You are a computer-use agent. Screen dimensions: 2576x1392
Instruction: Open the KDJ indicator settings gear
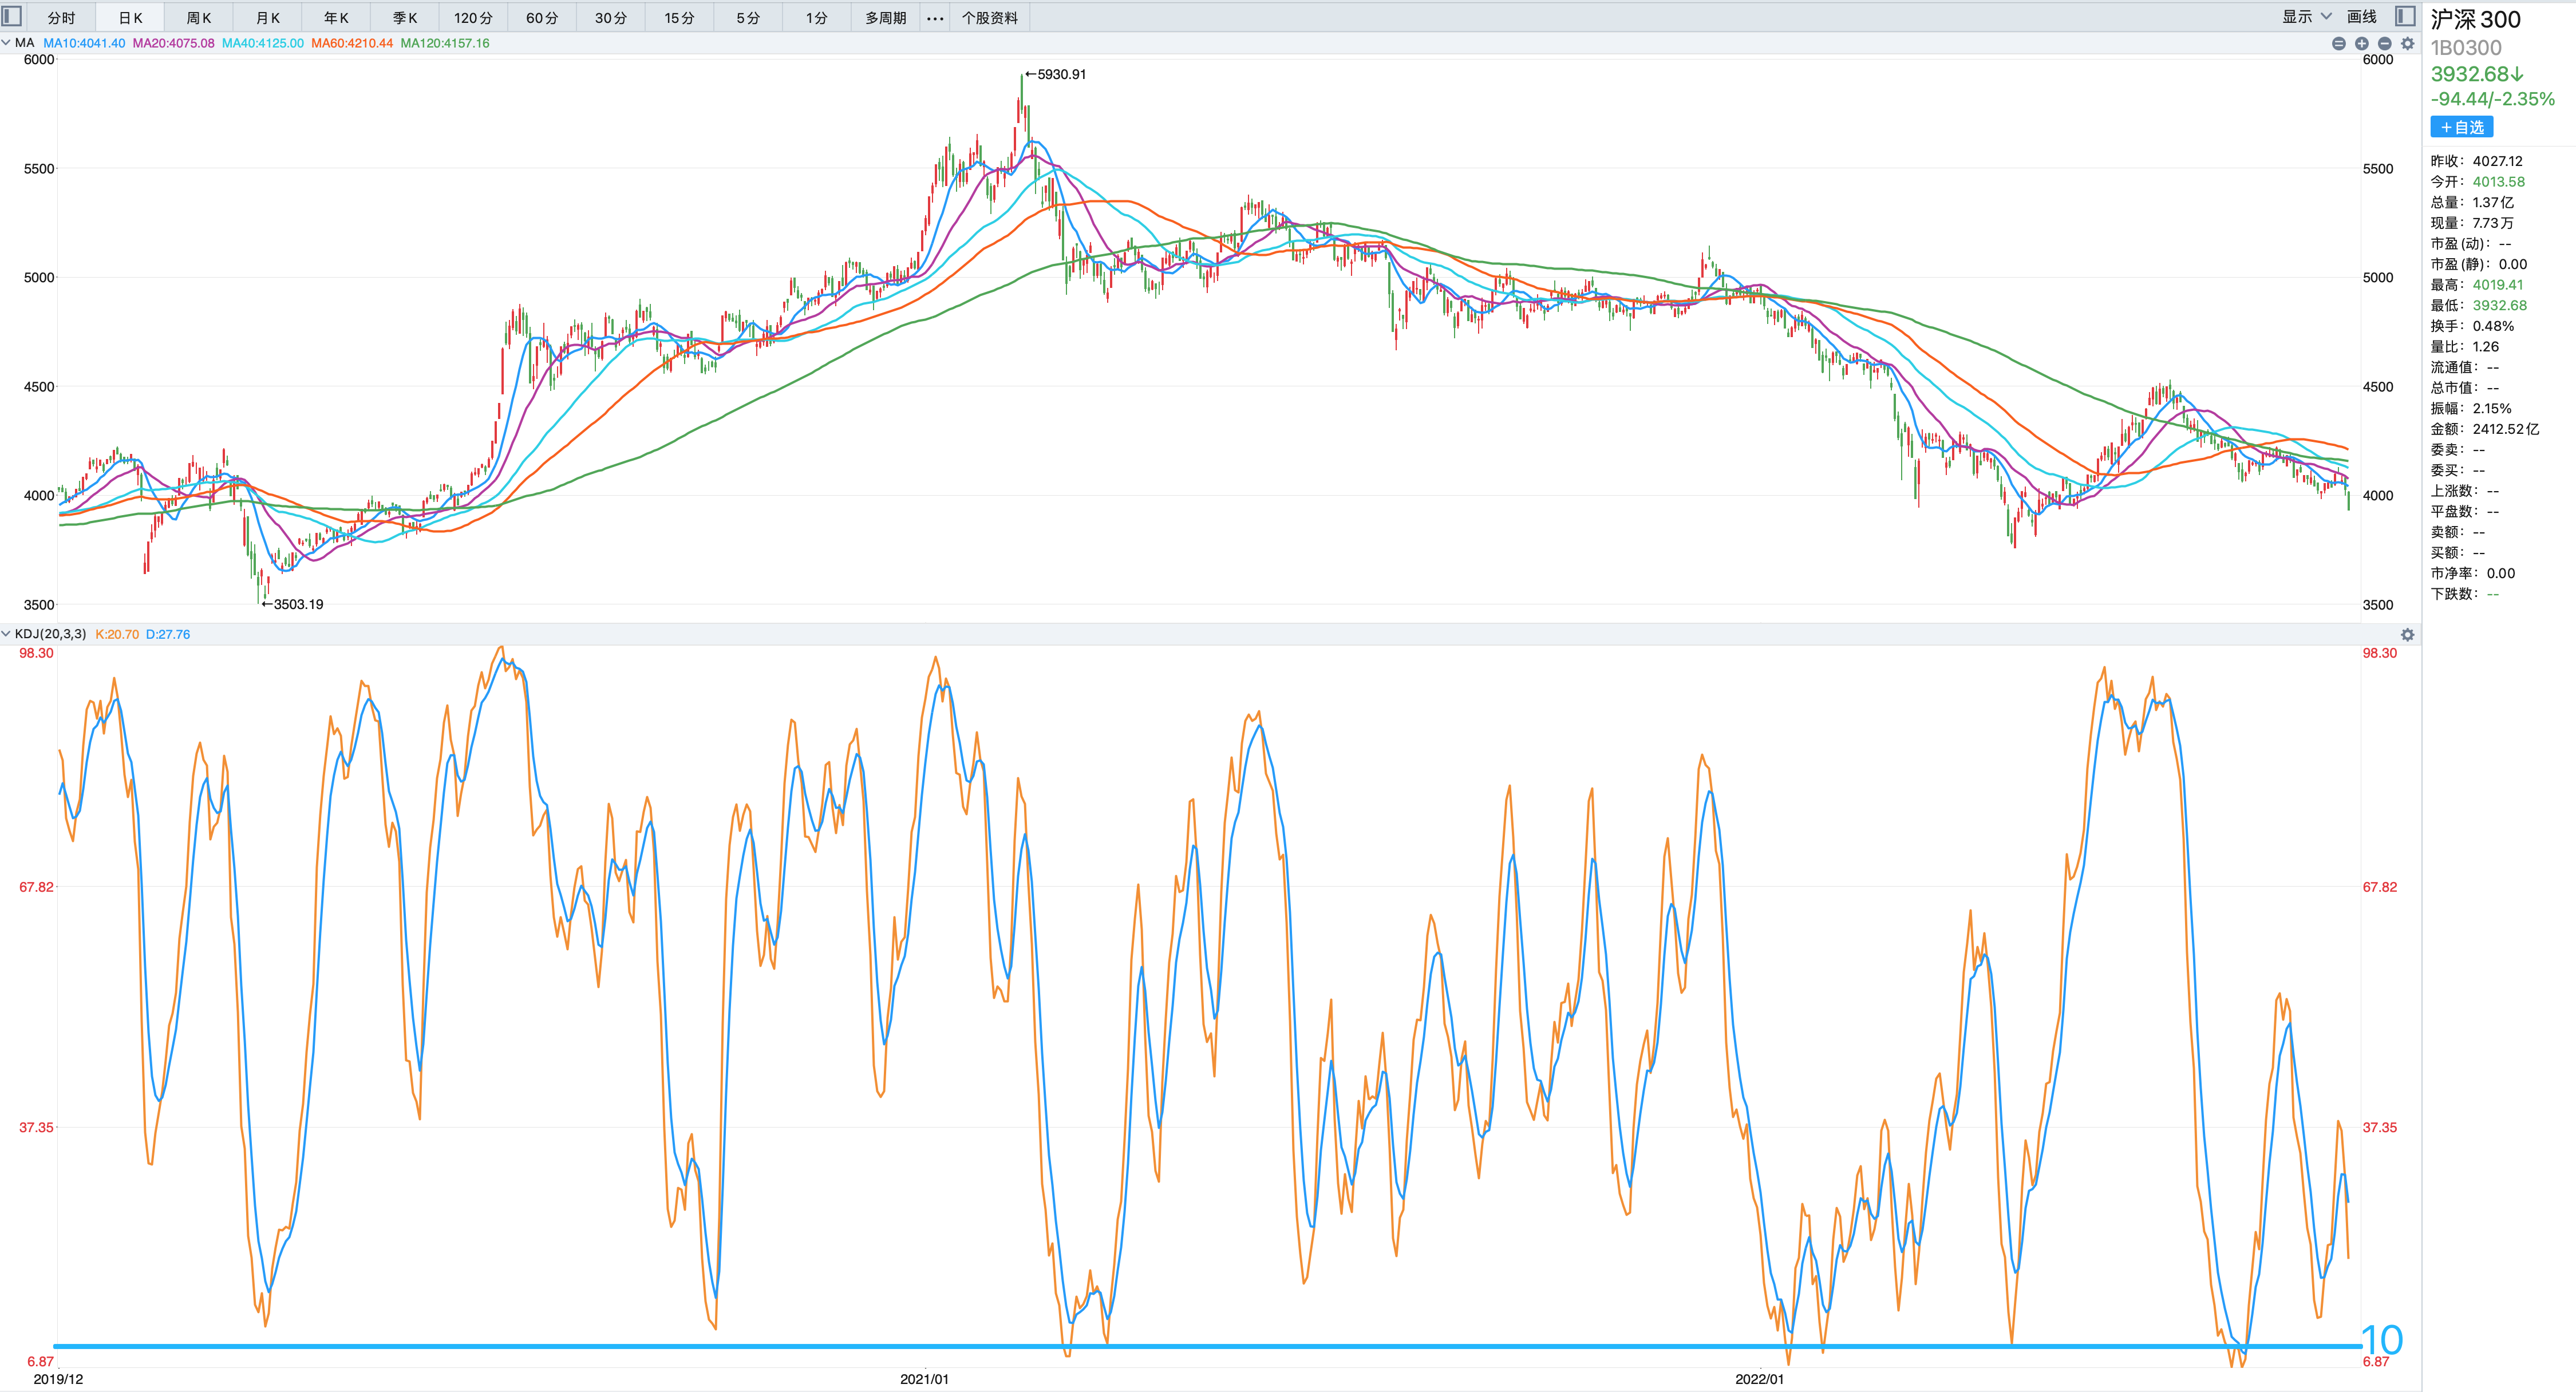click(x=2407, y=635)
